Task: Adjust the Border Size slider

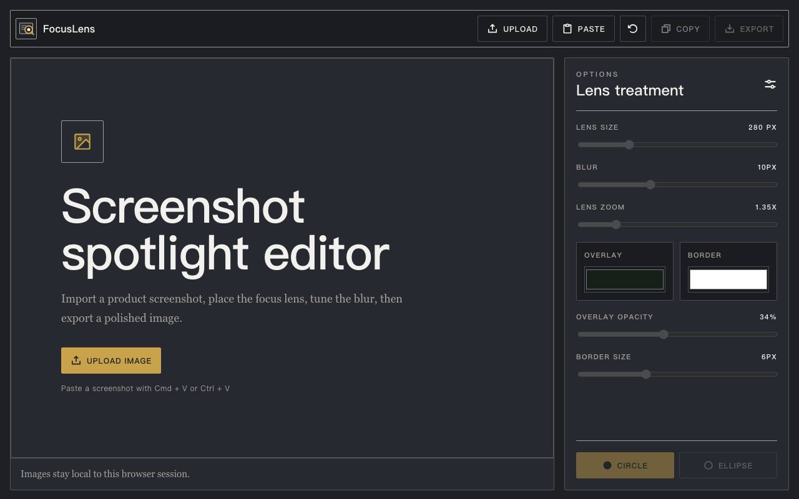Action: [x=677, y=374]
